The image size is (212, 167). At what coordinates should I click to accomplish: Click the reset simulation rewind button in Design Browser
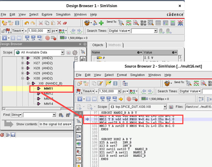19,38
